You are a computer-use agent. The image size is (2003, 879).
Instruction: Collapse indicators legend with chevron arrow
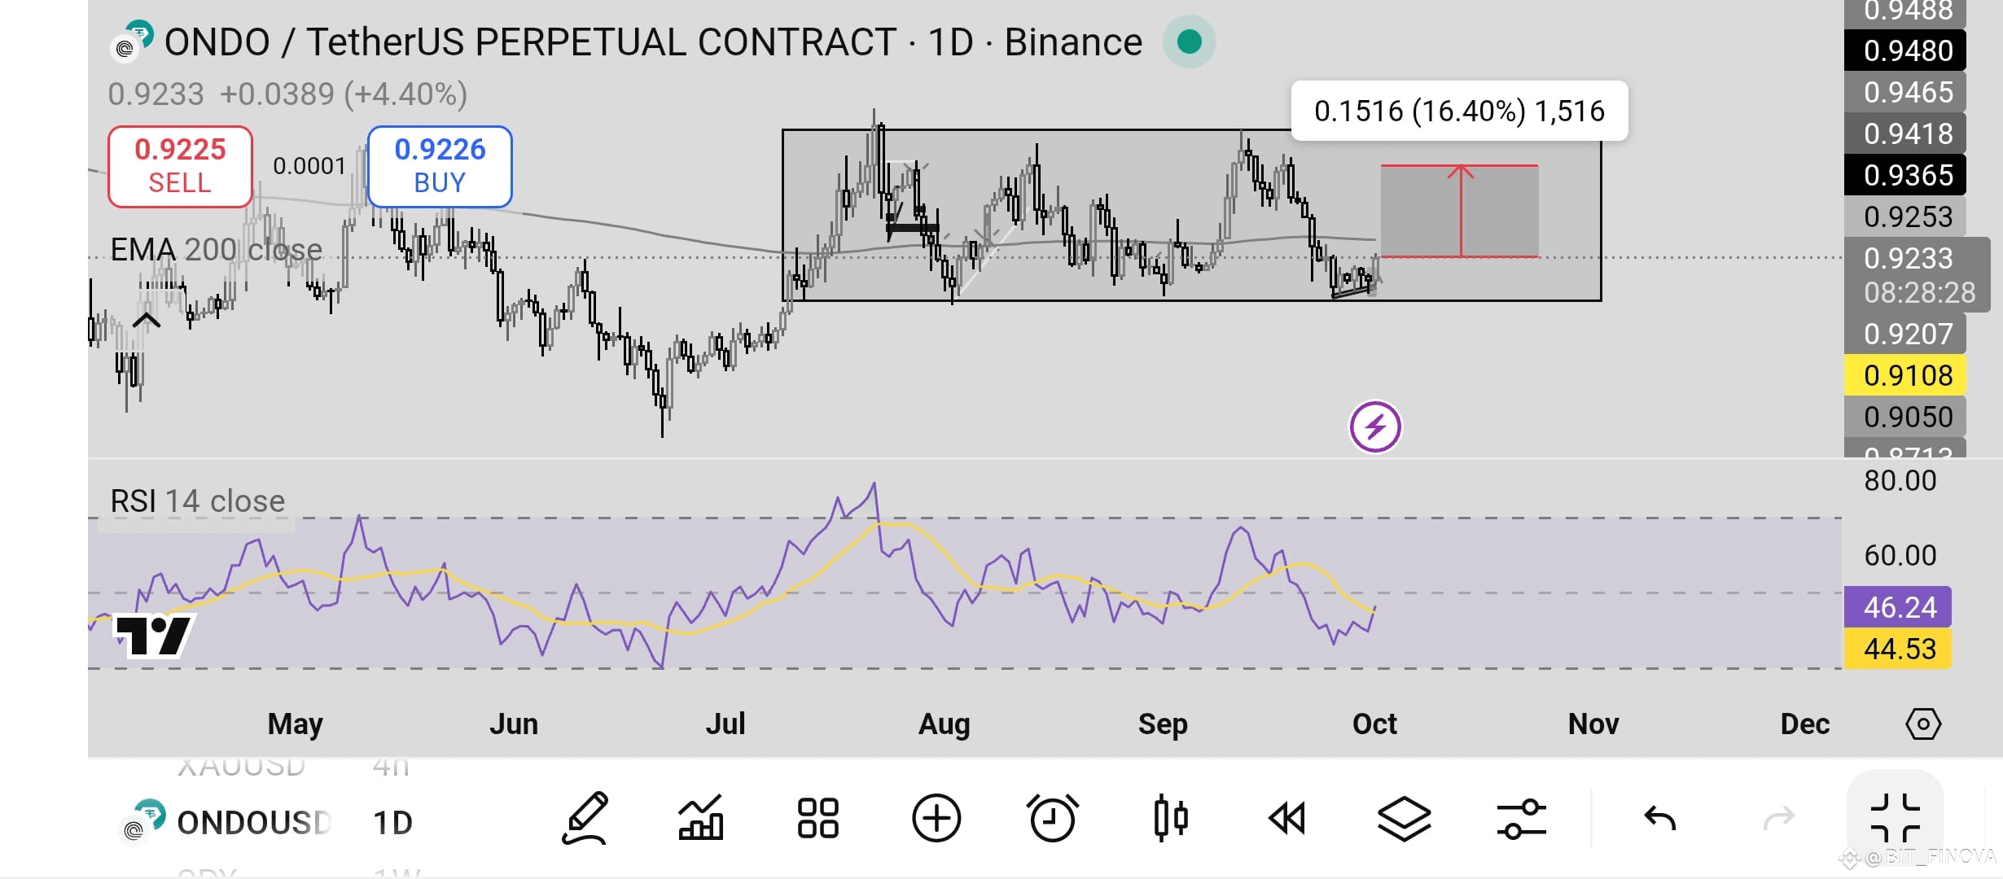point(146,321)
